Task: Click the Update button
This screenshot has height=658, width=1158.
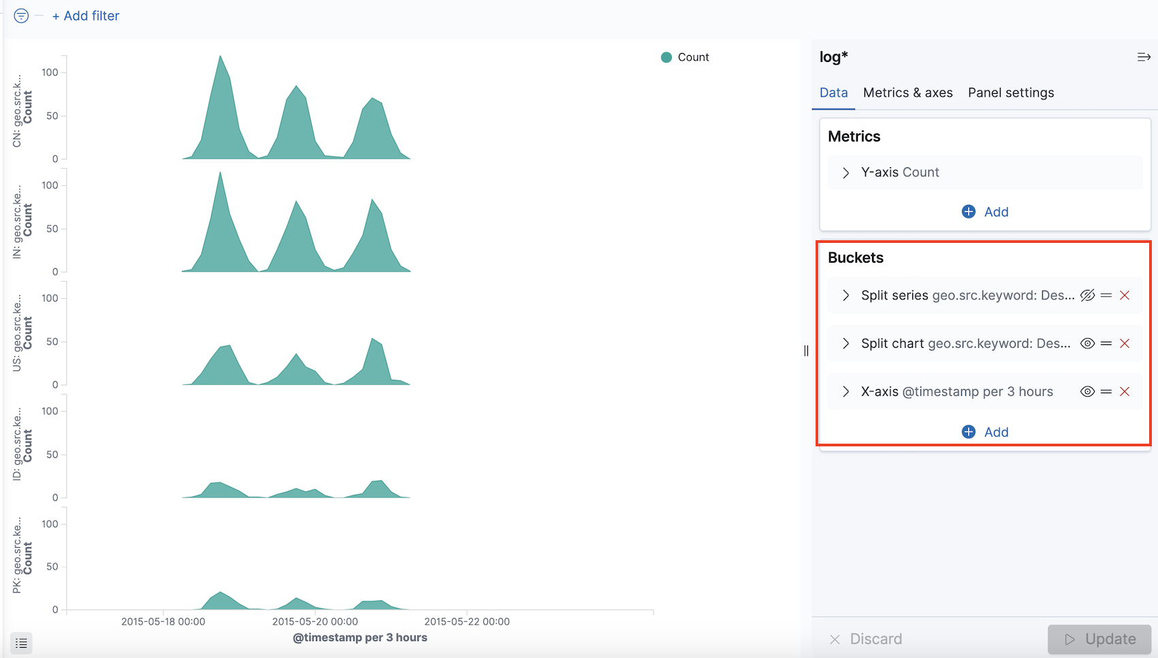Action: coord(1099,639)
